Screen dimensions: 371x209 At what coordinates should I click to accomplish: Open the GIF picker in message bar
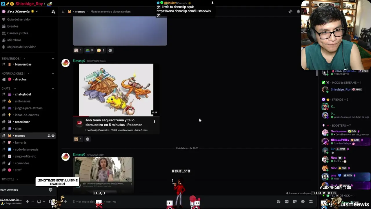click(287, 201)
